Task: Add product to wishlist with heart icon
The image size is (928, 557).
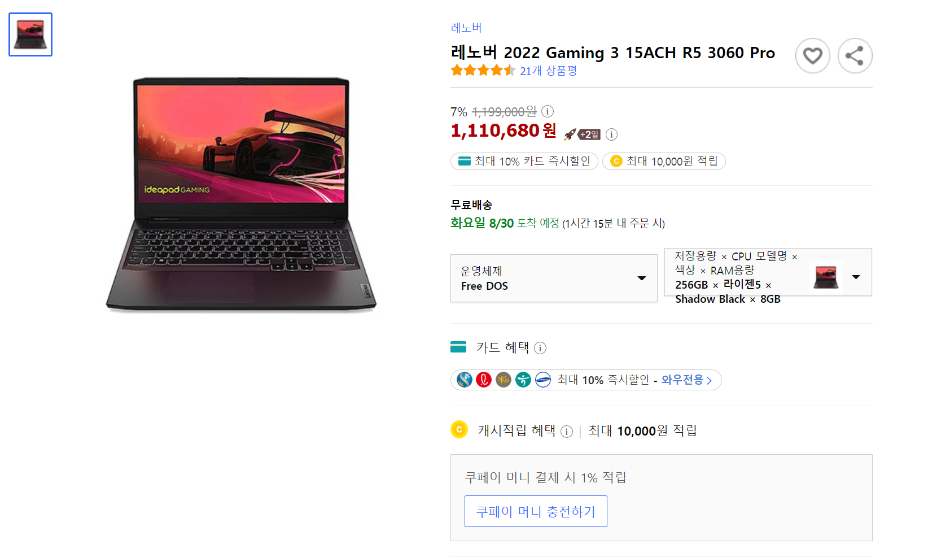Action: 812,55
